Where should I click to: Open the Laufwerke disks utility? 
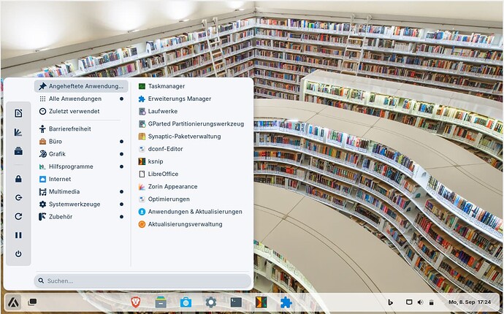[192, 111]
